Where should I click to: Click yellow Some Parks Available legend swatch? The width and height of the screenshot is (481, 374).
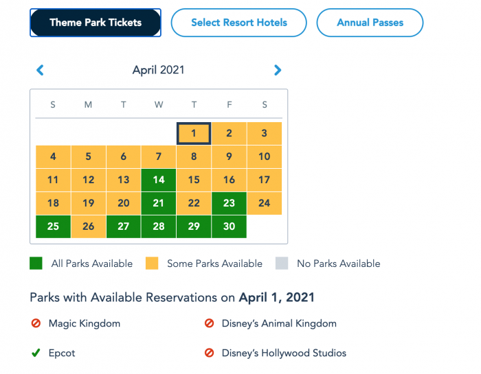point(153,264)
